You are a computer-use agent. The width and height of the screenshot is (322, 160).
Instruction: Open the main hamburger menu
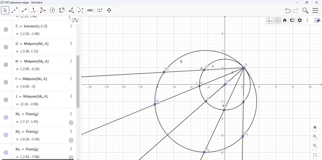point(315,10)
